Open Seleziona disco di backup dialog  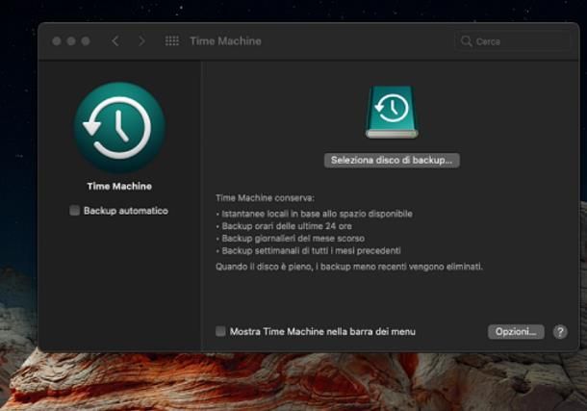point(392,160)
